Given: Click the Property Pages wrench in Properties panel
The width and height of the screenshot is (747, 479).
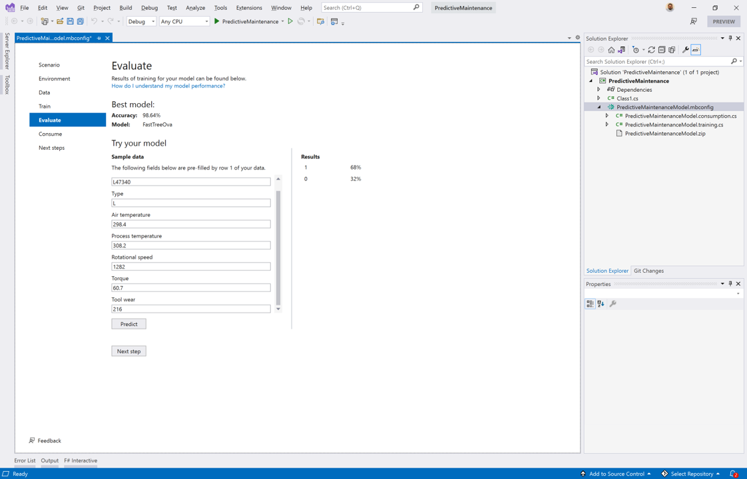Looking at the screenshot, I should (x=613, y=304).
